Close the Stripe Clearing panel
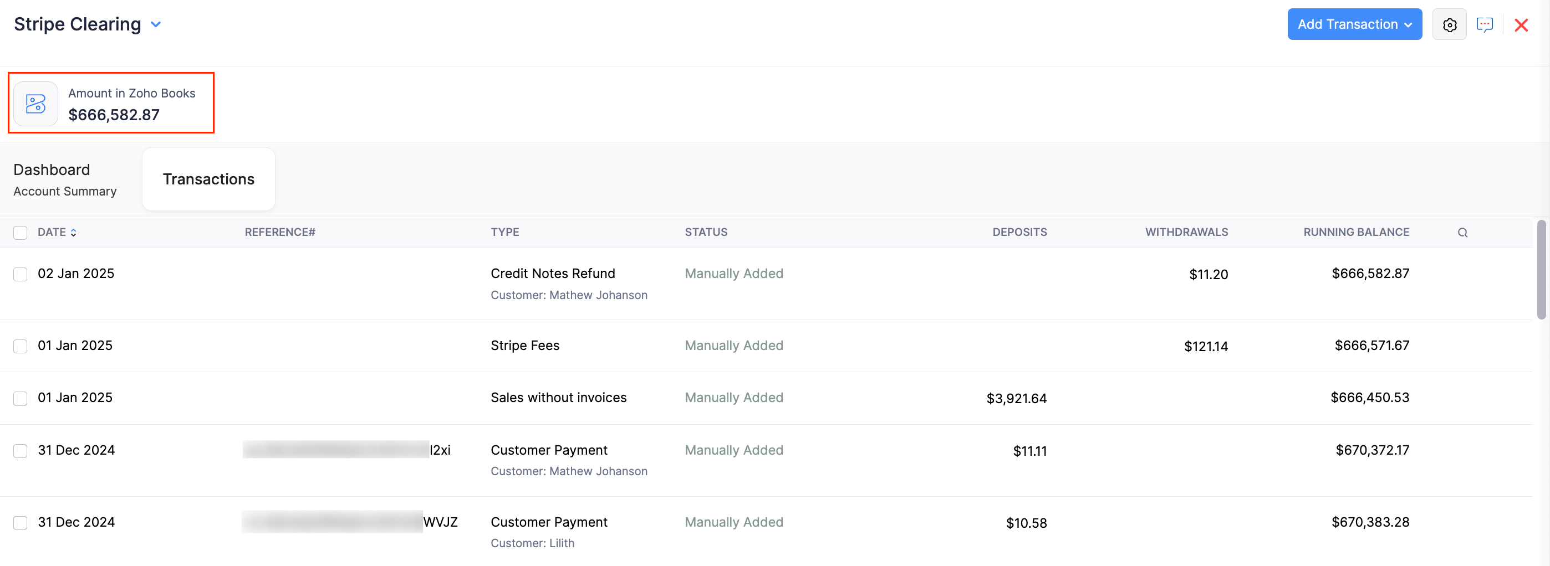 coord(1521,25)
